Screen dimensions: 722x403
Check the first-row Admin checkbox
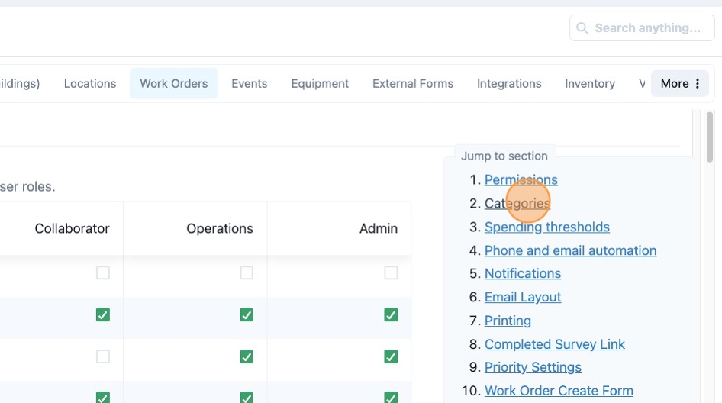(391, 272)
